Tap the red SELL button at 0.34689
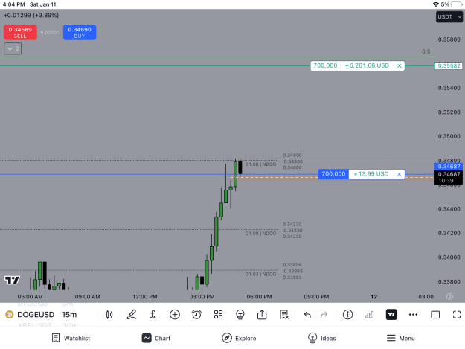 click(20, 32)
